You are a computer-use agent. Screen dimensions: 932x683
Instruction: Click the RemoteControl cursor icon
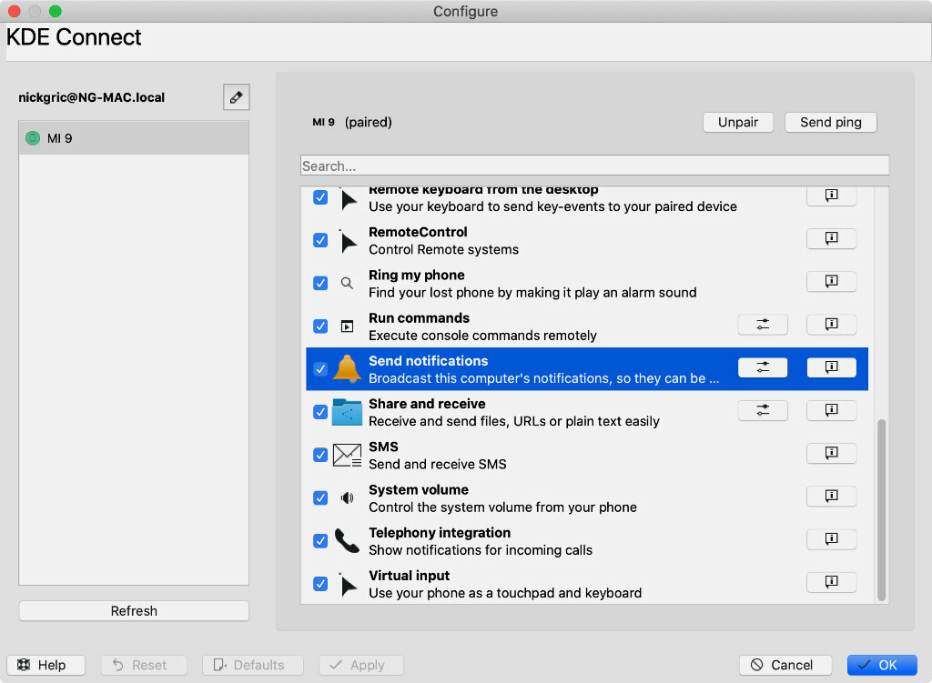(x=348, y=242)
